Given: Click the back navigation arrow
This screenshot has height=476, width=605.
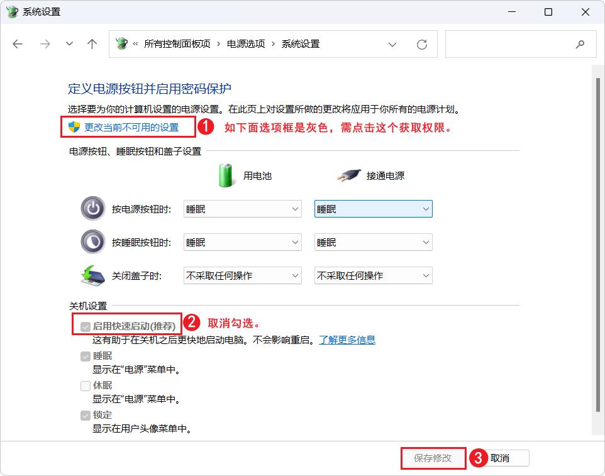Looking at the screenshot, I should click(18, 43).
